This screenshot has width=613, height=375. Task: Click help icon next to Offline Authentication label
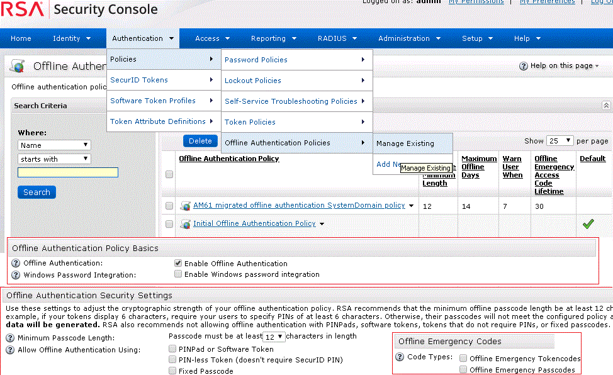tap(16, 264)
